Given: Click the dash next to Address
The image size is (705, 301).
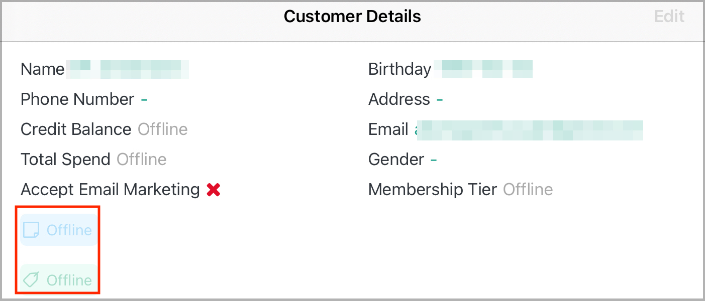Looking at the screenshot, I should pos(440,100).
